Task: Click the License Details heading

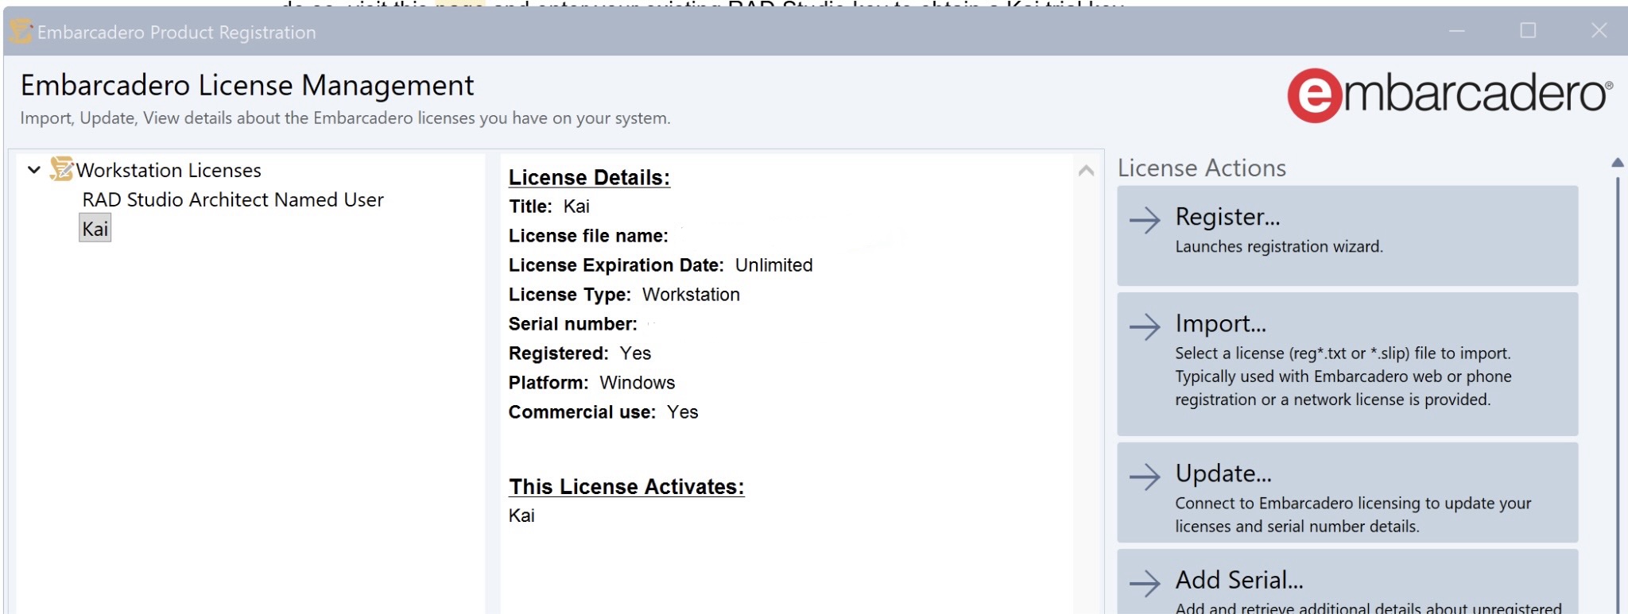Action: pyautogui.click(x=589, y=177)
